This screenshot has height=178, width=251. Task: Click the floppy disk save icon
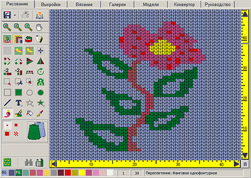tap(7, 15)
